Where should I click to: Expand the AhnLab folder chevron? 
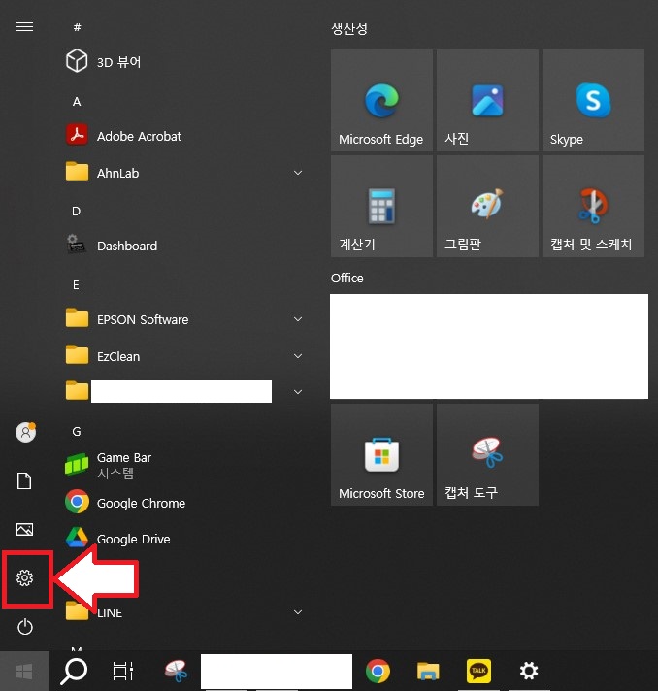point(298,173)
